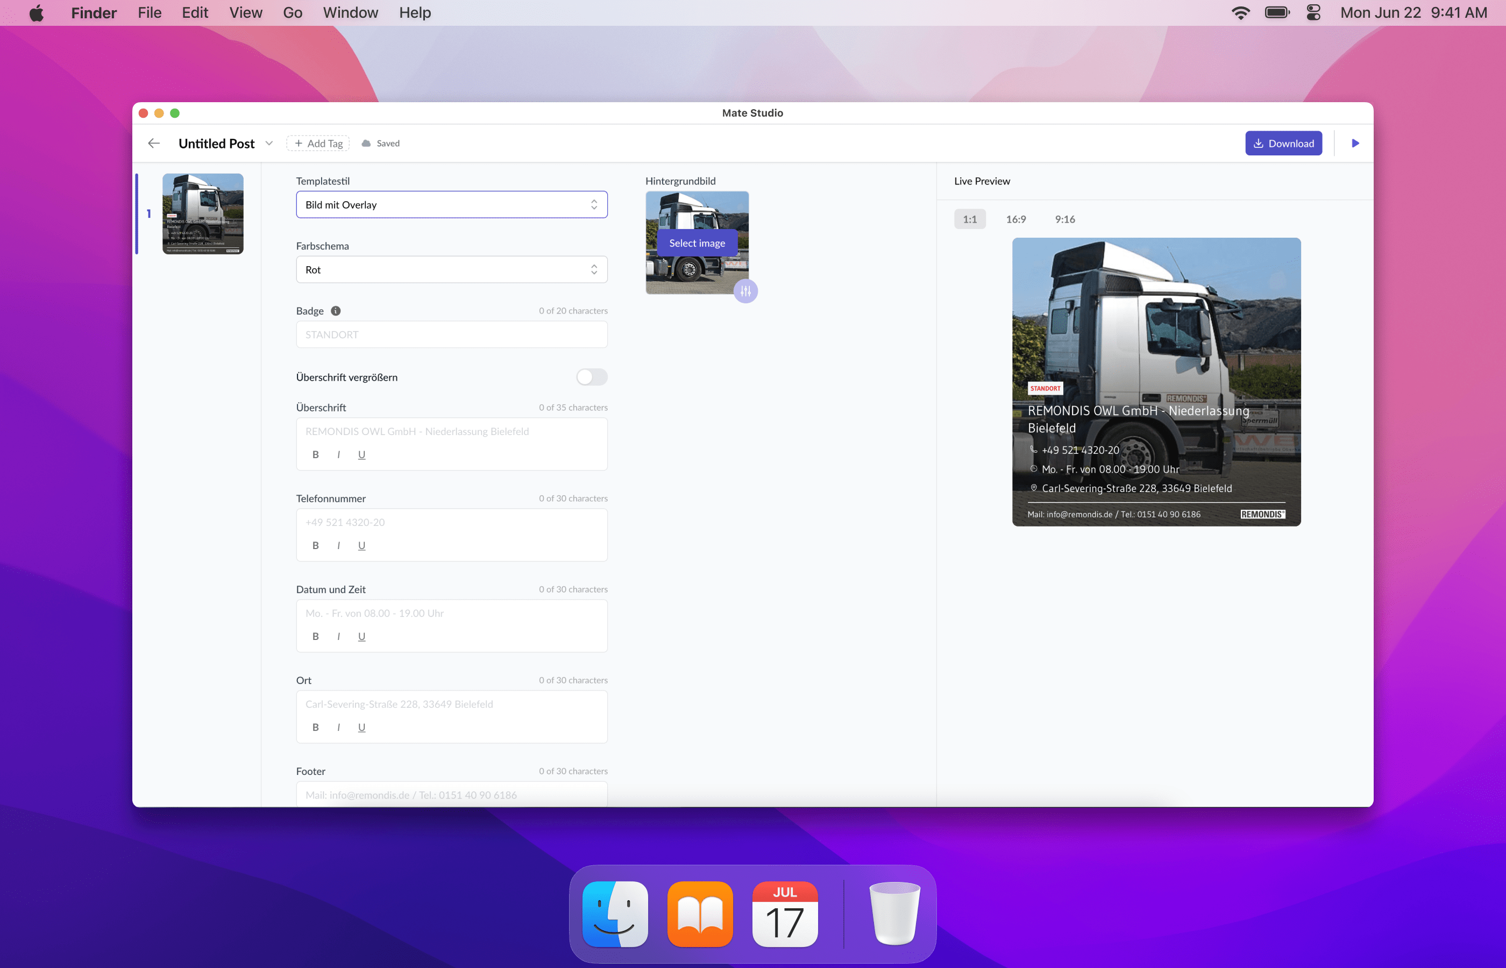This screenshot has width=1506, height=968.
Task: Go back using the left arrow icon
Action: (x=154, y=143)
